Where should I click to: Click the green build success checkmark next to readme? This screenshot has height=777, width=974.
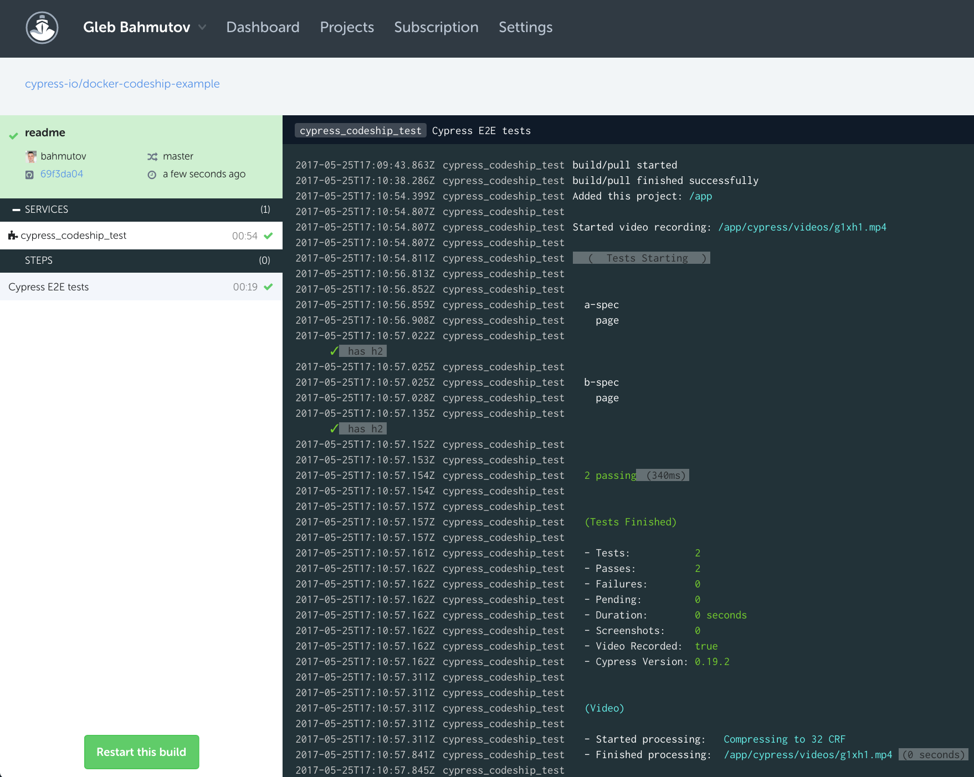[x=13, y=135]
